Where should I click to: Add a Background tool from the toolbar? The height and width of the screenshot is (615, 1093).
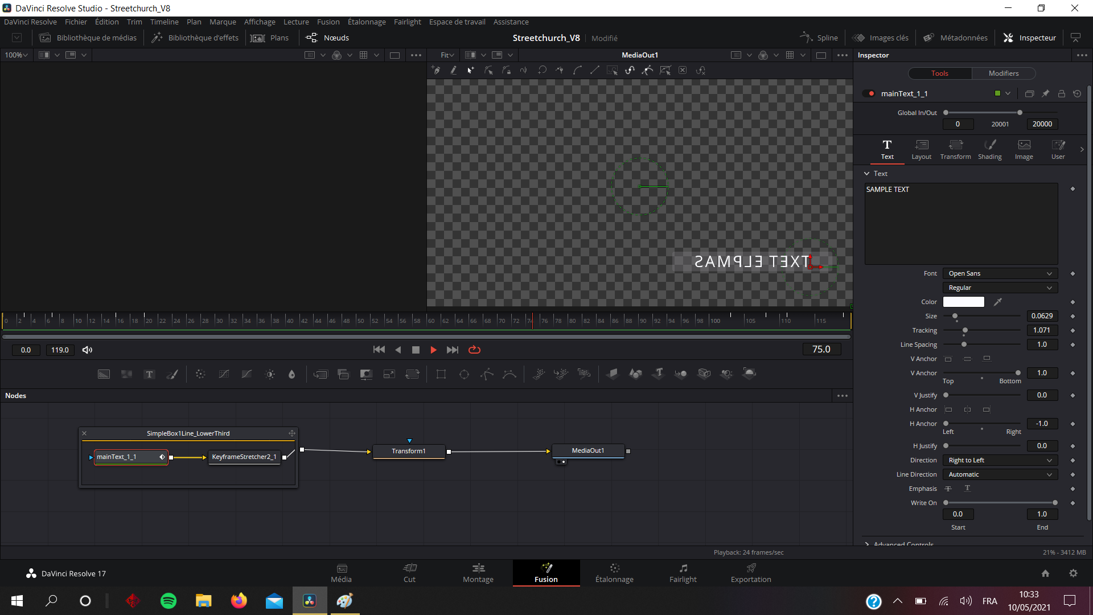coord(104,374)
